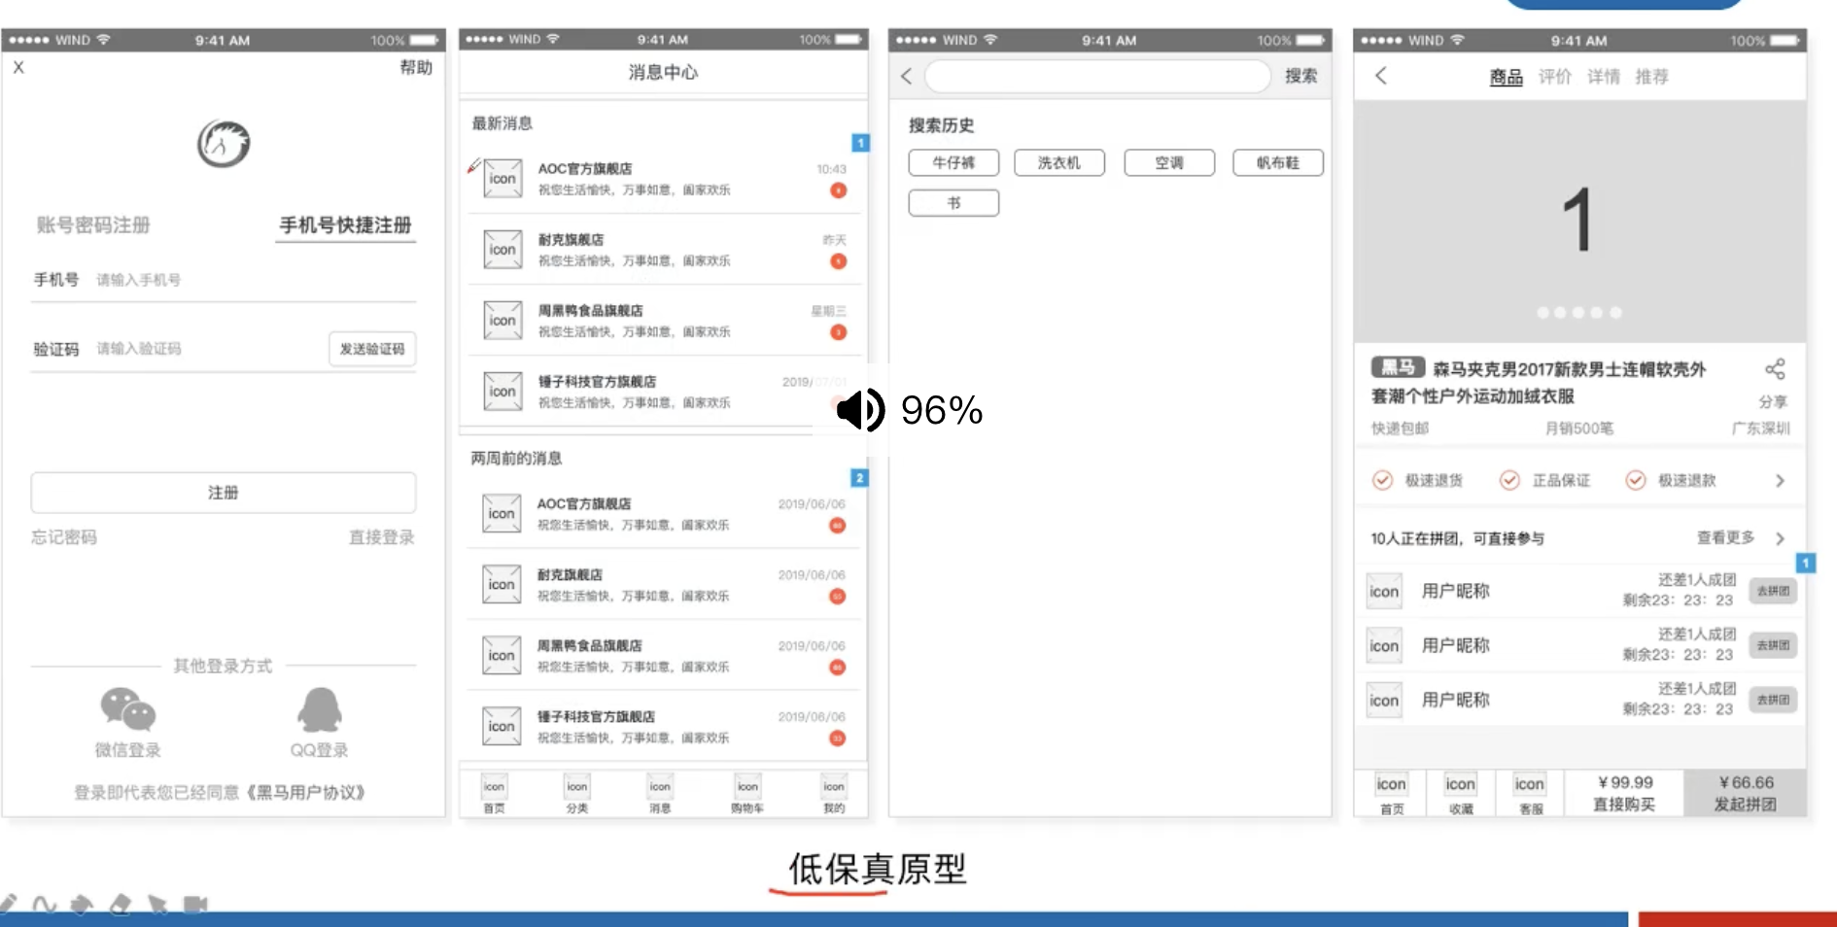Select 消息 in the bottom tab bar
1837x927 pixels.
(660, 794)
